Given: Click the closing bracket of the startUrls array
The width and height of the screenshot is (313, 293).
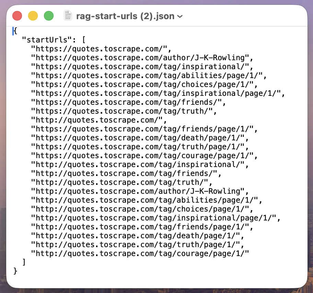Looking at the screenshot, I should click(x=24, y=262).
